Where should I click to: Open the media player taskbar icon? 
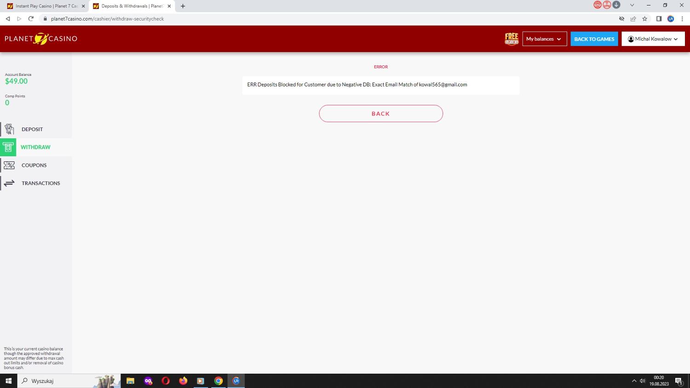click(x=201, y=381)
